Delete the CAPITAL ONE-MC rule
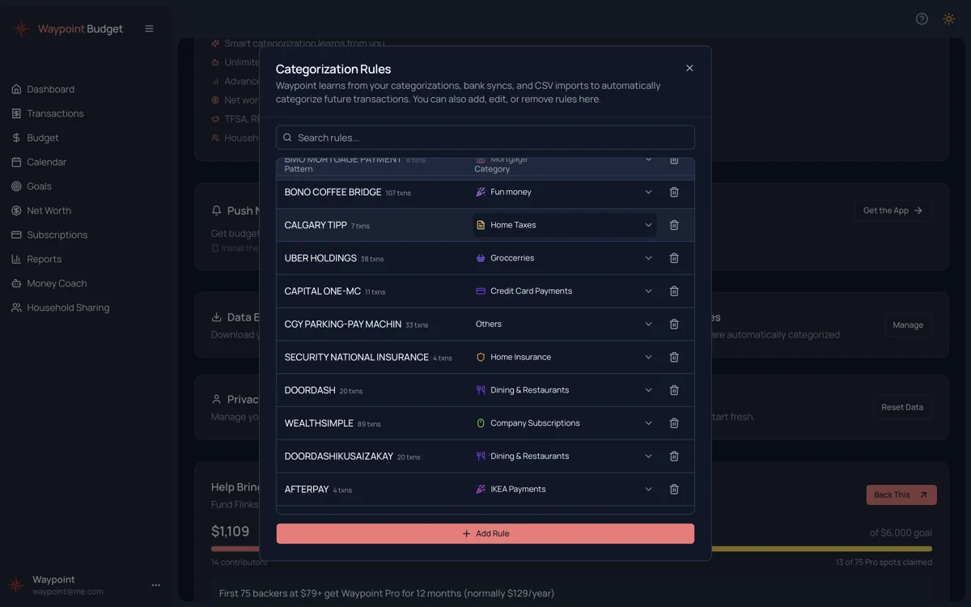971x607 pixels. click(674, 291)
